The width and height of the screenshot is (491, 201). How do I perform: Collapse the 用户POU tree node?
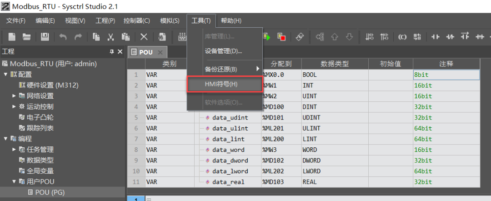(14, 181)
